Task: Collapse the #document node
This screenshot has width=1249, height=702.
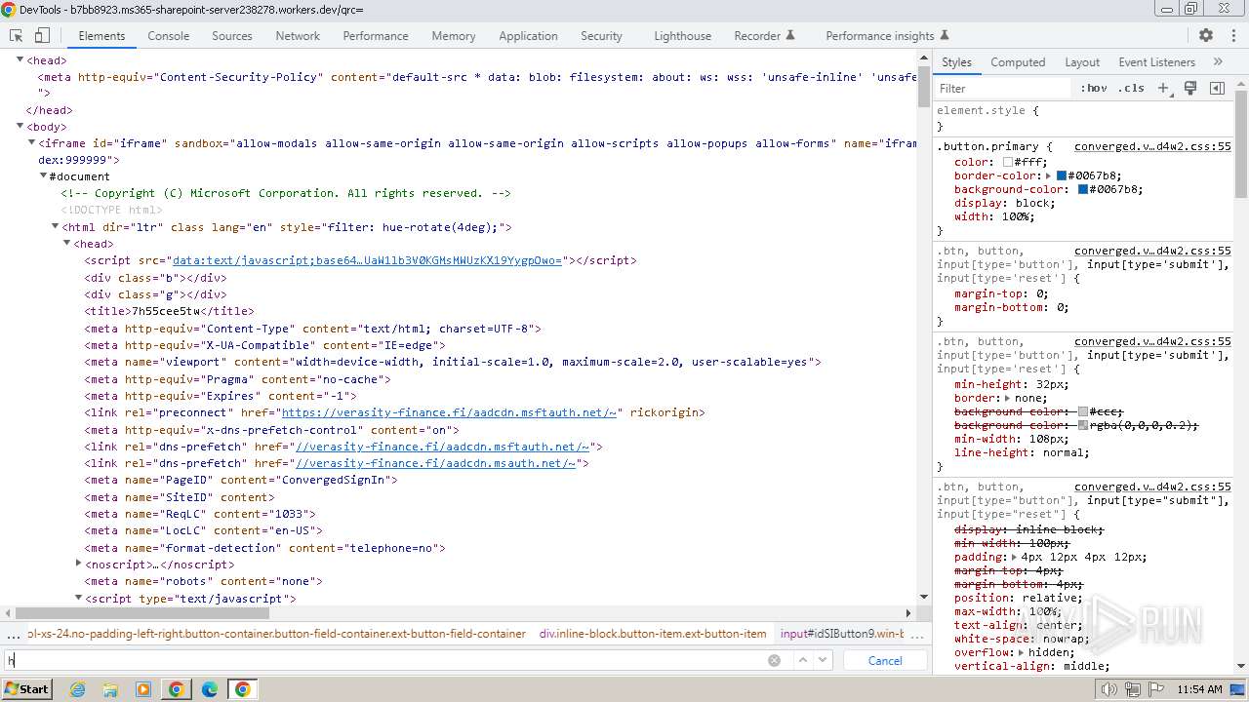Action: click(43, 176)
